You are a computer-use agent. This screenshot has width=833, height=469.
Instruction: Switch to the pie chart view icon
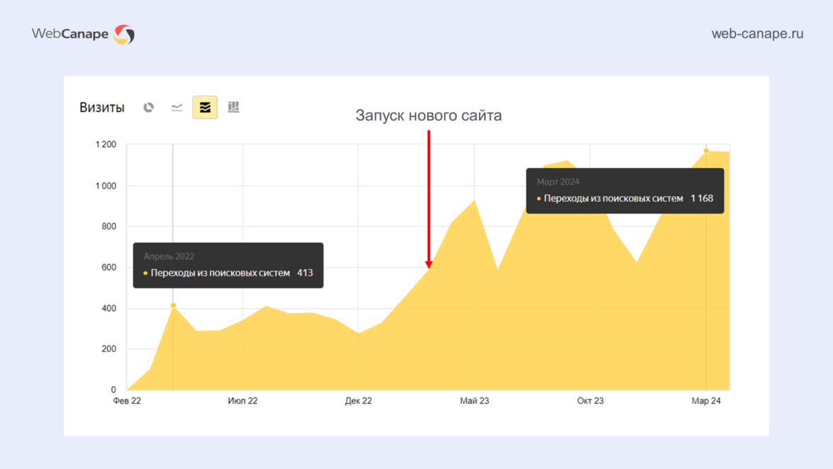(x=148, y=107)
